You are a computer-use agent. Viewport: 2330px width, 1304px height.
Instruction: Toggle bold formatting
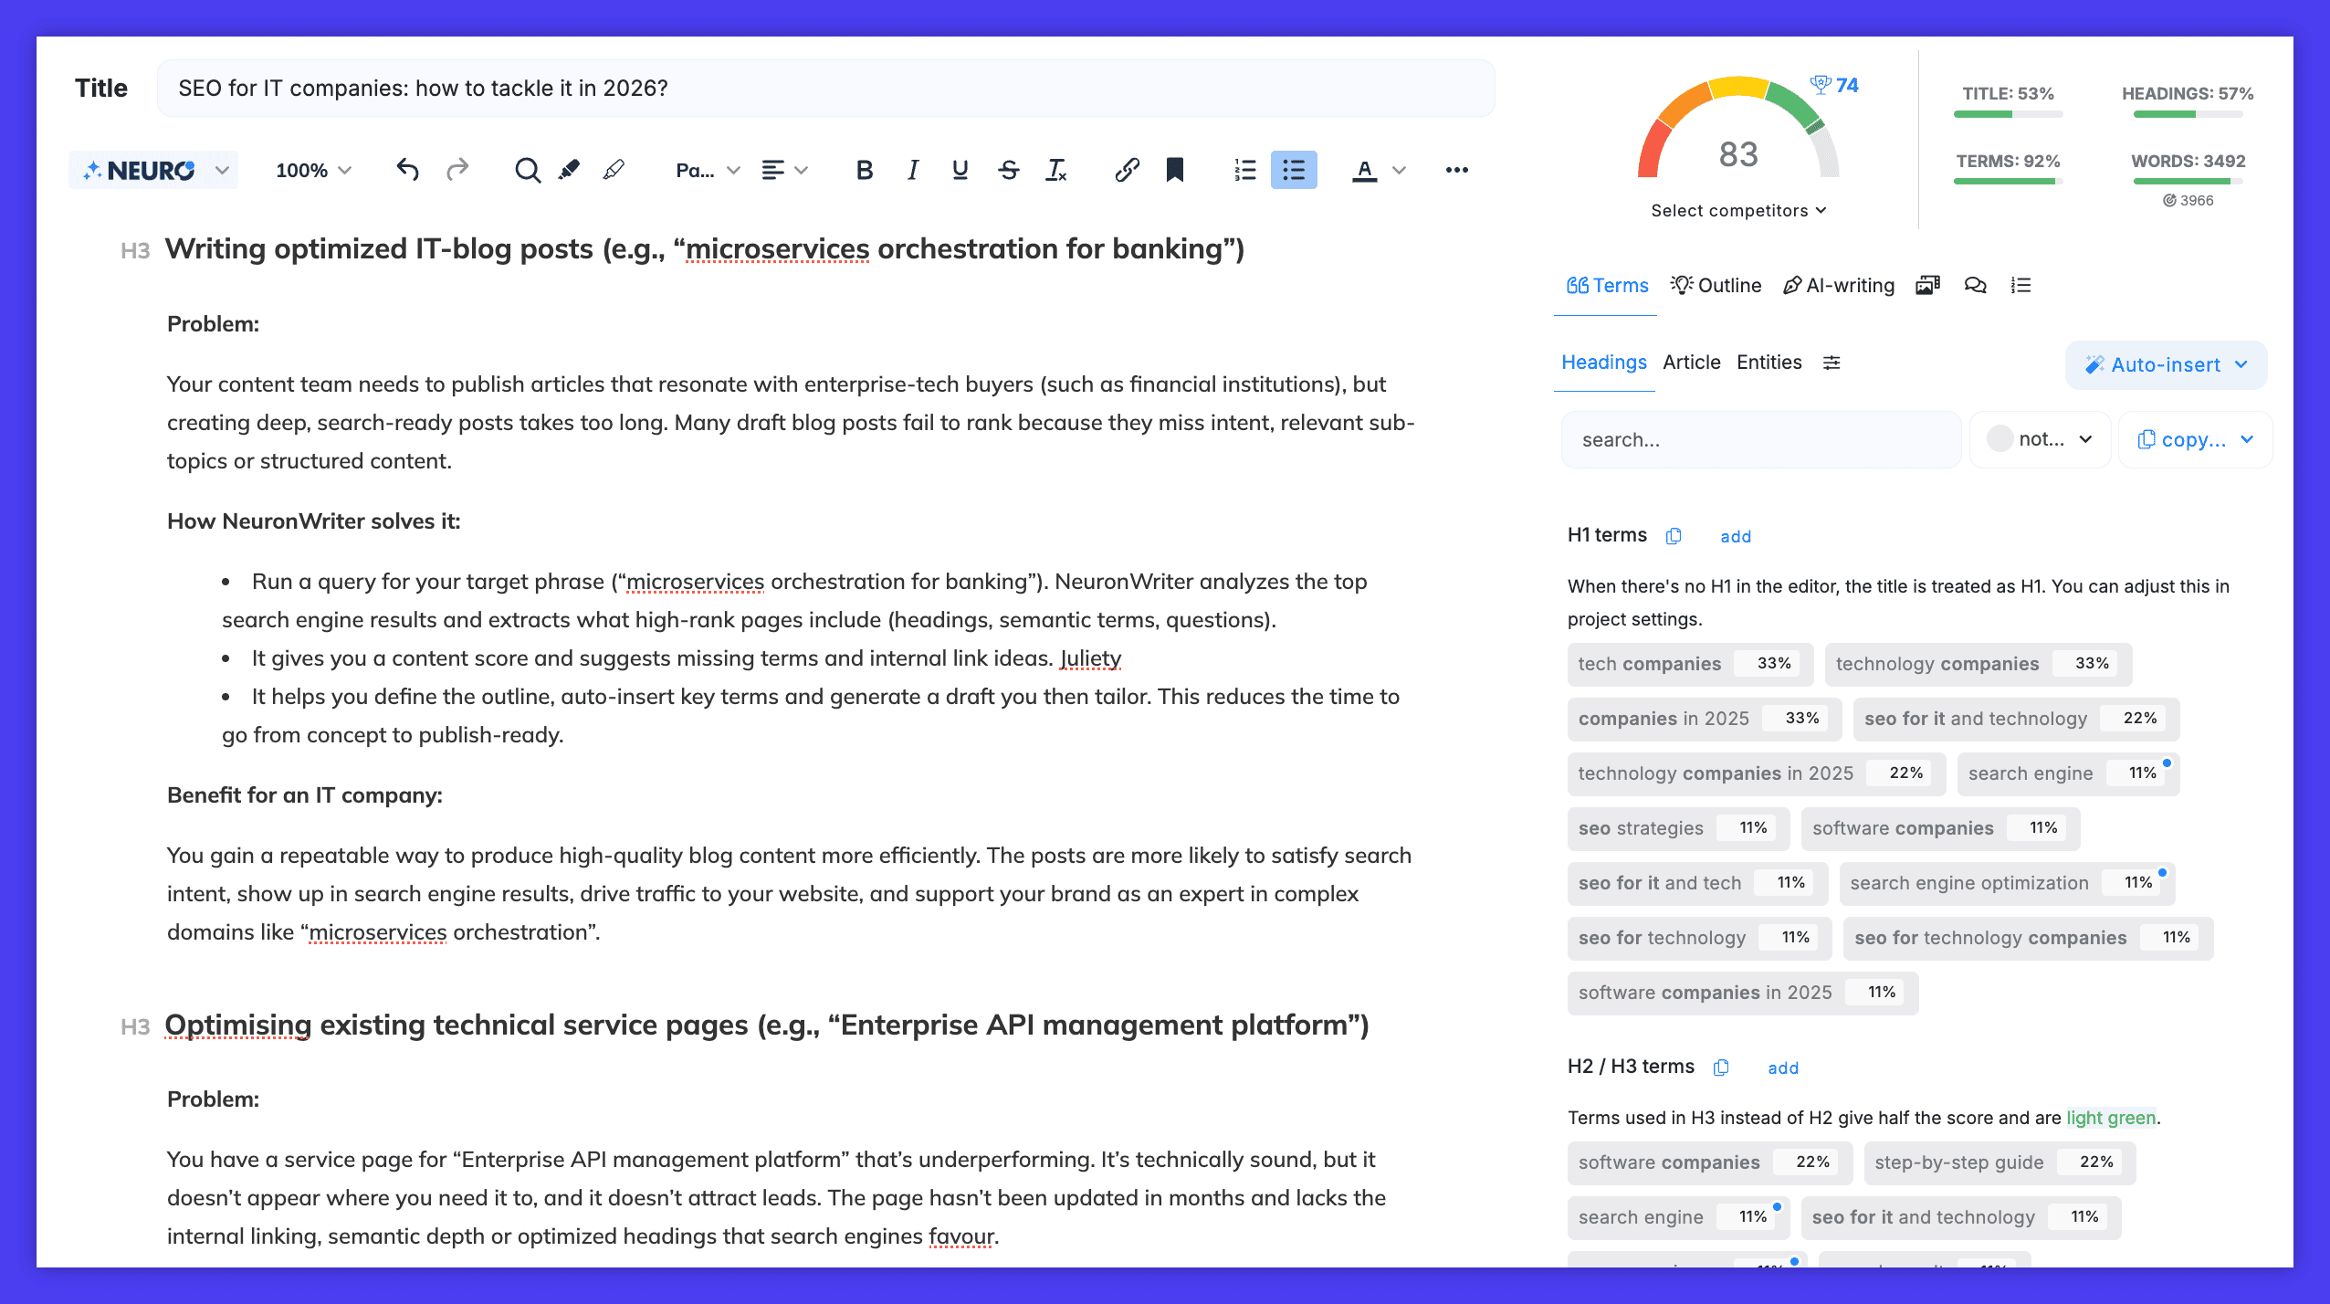864,170
